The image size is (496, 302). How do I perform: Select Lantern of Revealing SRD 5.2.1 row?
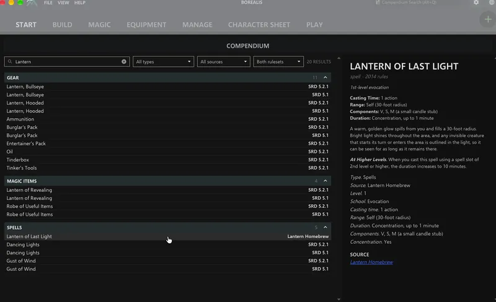[x=167, y=190]
